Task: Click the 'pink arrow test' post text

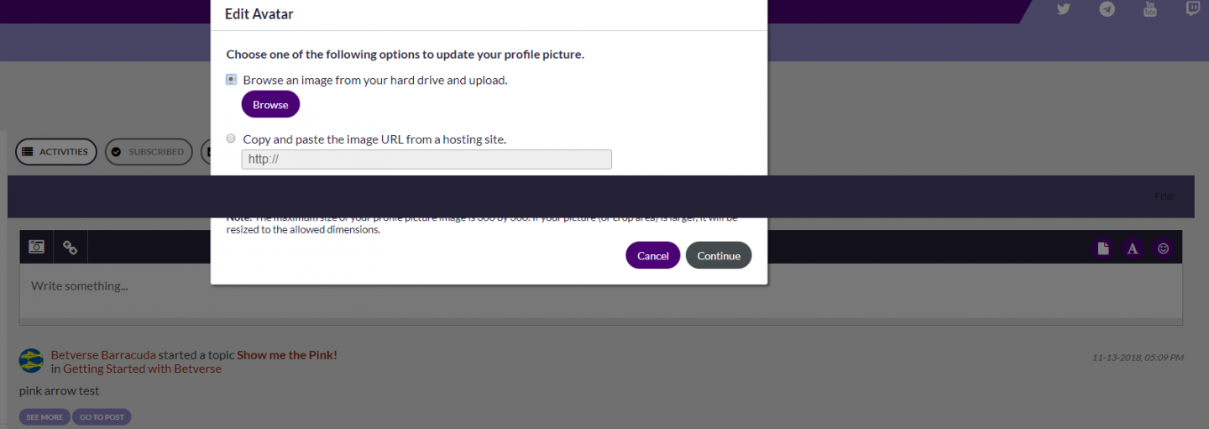Action: click(60, 390)
